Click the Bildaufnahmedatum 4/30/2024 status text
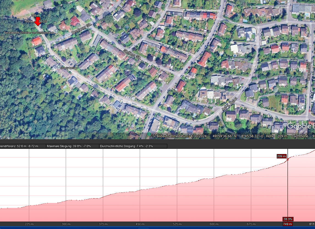This screenshot has width=315, height=229. tap(182, 136)
